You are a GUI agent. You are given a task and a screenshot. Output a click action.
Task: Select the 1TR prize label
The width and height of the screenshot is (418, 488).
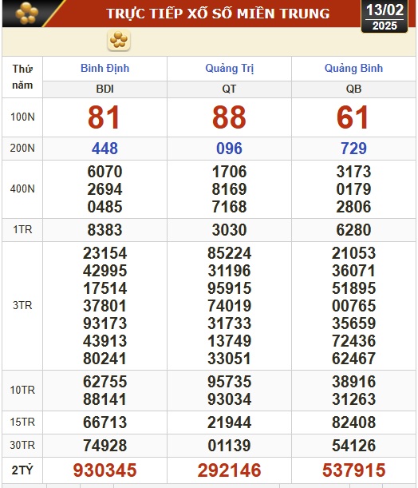click(22, 230)
